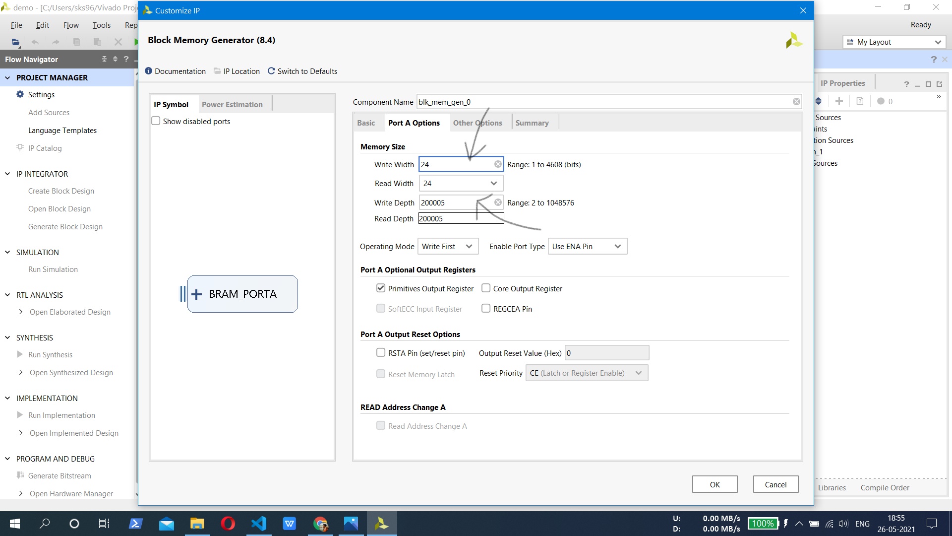This screenshot has height=536, width=952.
Task: Open Enable Port Type dropdown
Action: tap(617, 247)
